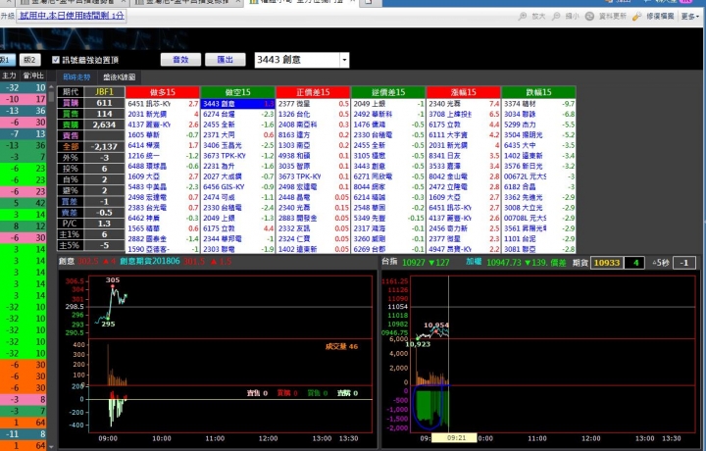Click the 修復欄服 wrench icon
The width and height of the screenshot is (706, 451).
[636, 17]
